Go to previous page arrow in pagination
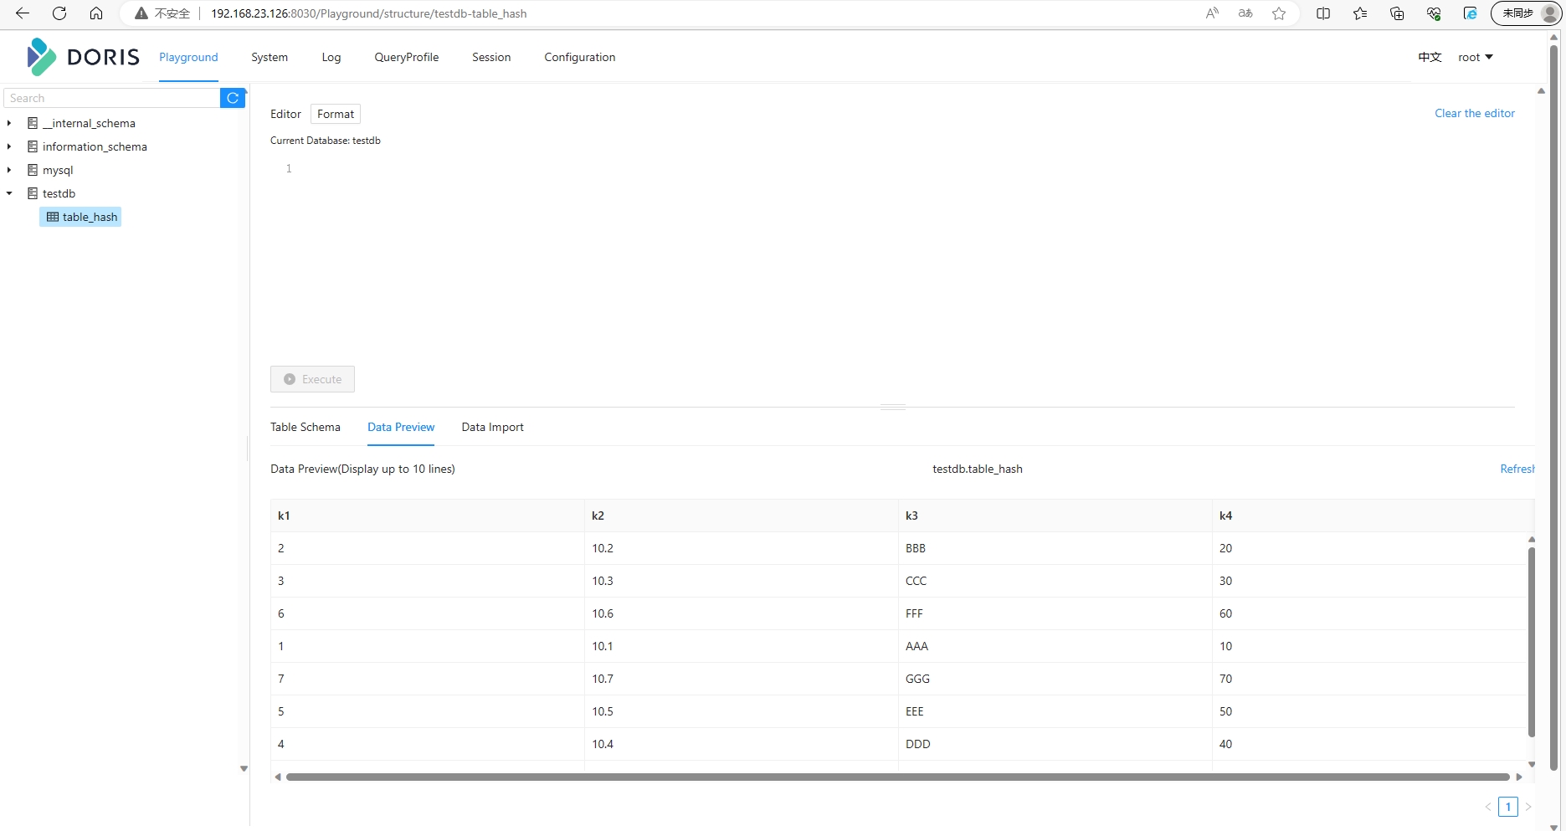 (1488, 807)
